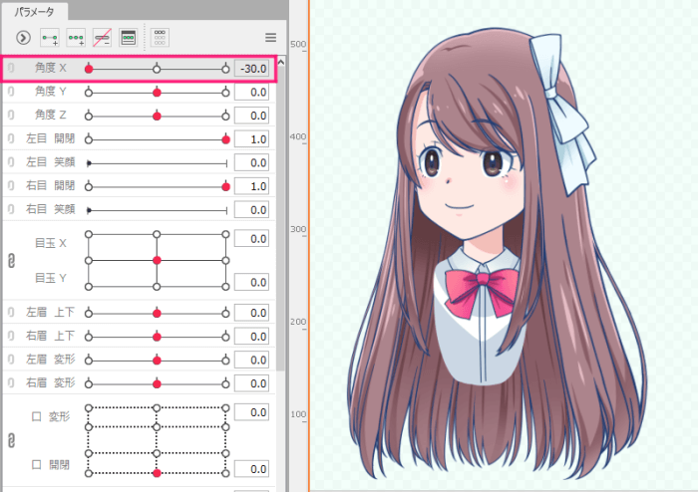The width and height of the screenshot is (698, 492).
Task: Open the manual key edit icon
Action: [129, 38]
